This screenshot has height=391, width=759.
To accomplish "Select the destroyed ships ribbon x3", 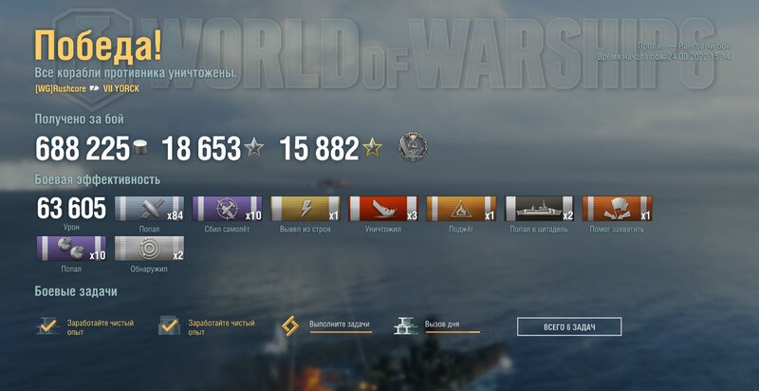I will click(x=383, y=209).
